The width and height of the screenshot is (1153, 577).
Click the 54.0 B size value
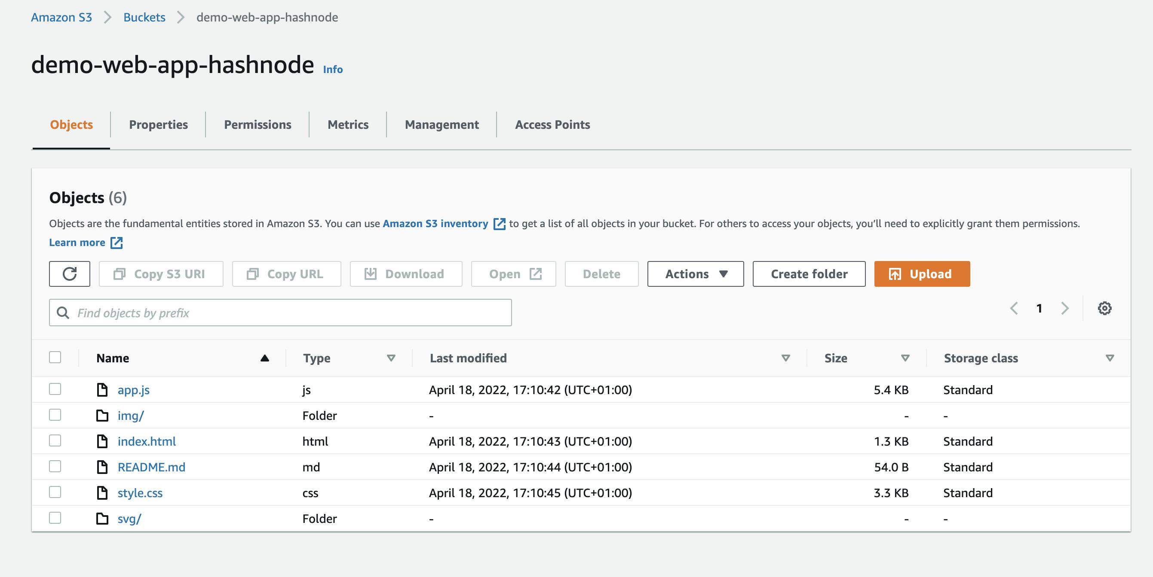tap(891, 467)
